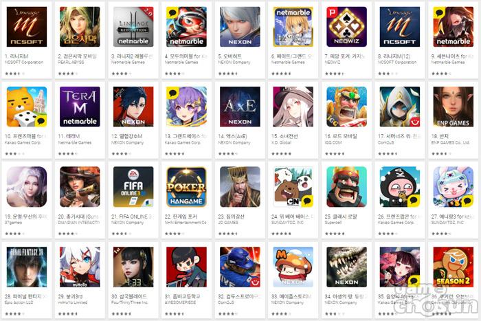Open the Final Fantasy XV game icon
The height and width of the screenshot is (321, 481).
27,267
